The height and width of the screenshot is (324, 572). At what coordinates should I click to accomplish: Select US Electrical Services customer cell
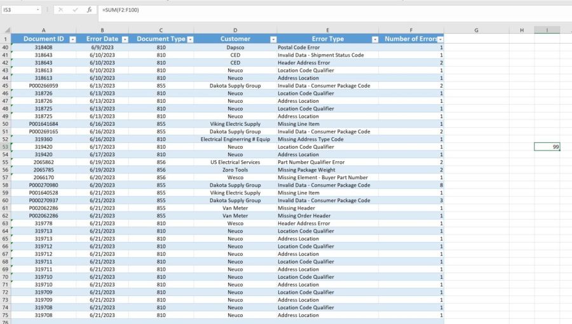235,162
